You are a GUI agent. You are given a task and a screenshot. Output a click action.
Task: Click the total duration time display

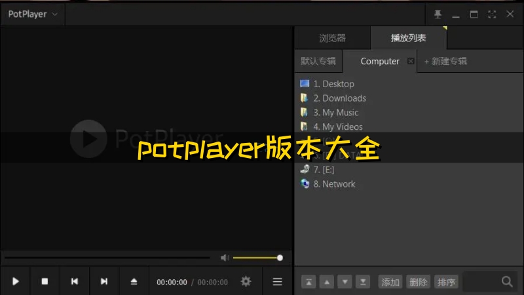[x=212, y=283]
